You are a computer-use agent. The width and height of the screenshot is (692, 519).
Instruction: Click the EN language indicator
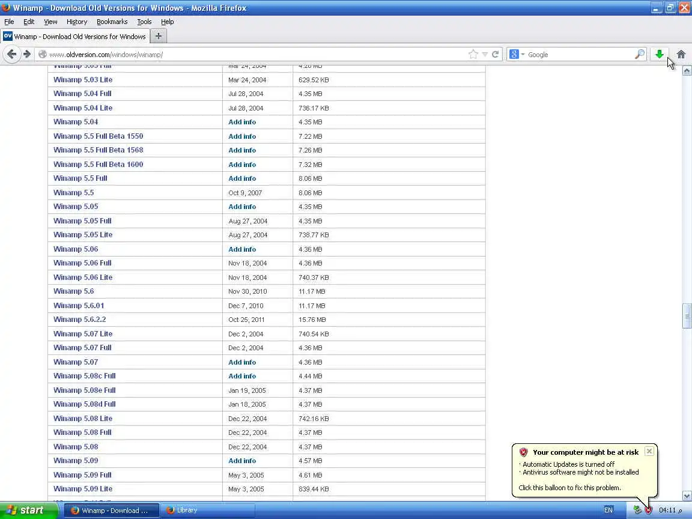pos(608,510)
